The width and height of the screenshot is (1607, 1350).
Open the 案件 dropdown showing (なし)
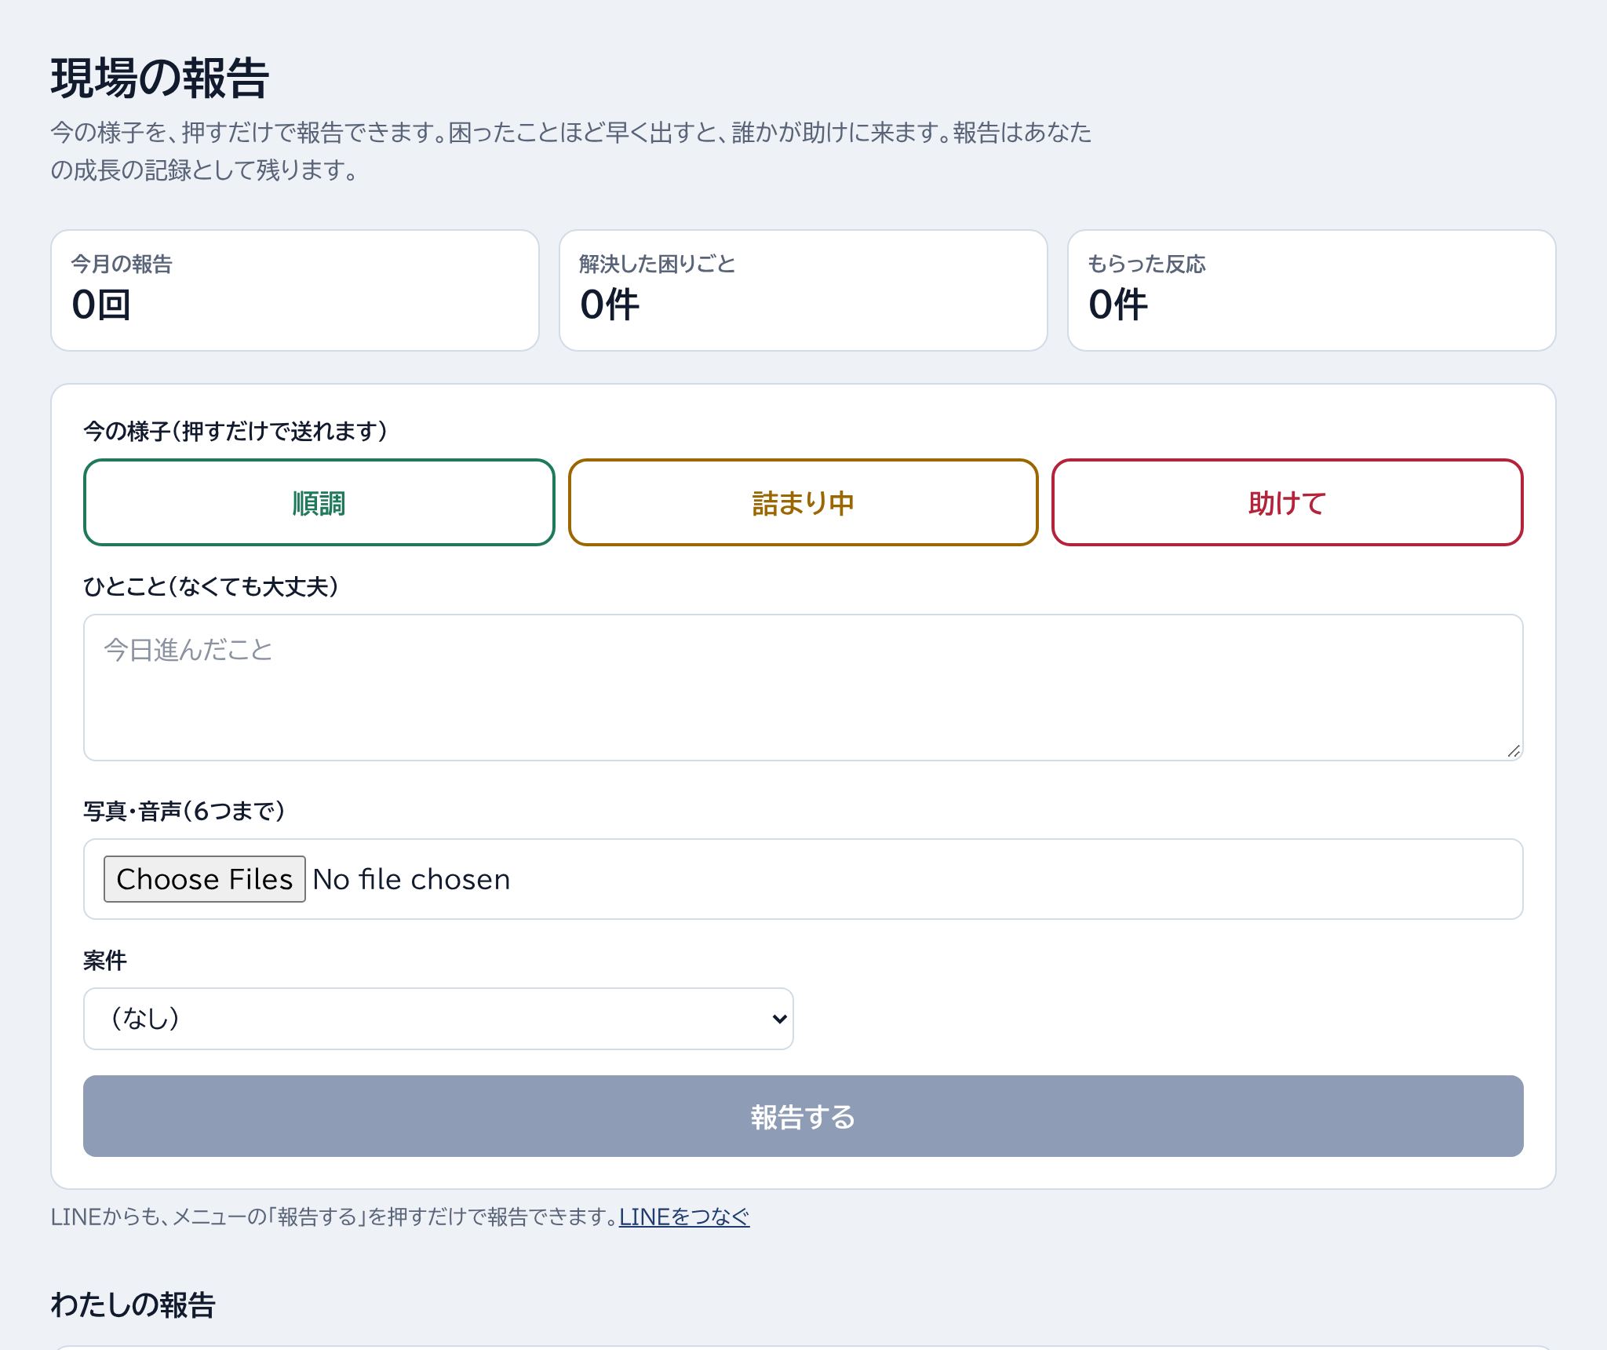439,1019
